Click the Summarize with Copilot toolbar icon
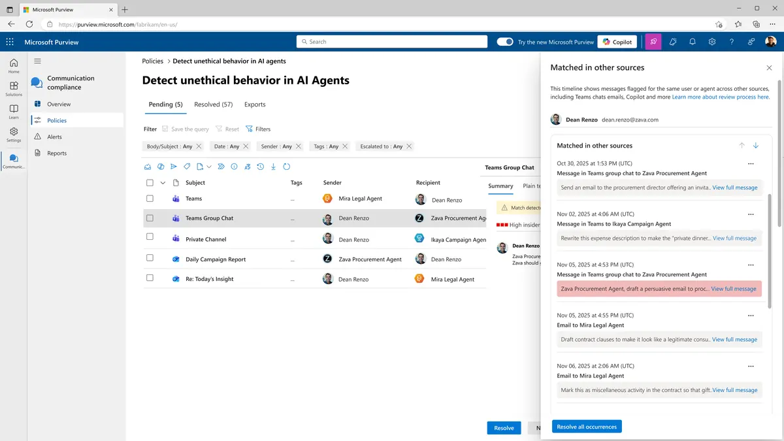The width and height of the screenshot is (784, 441). (x=161, y=167)
